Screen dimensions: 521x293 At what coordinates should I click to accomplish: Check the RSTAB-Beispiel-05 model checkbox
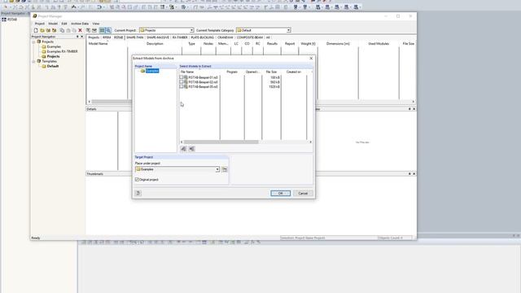pos(181,86)
